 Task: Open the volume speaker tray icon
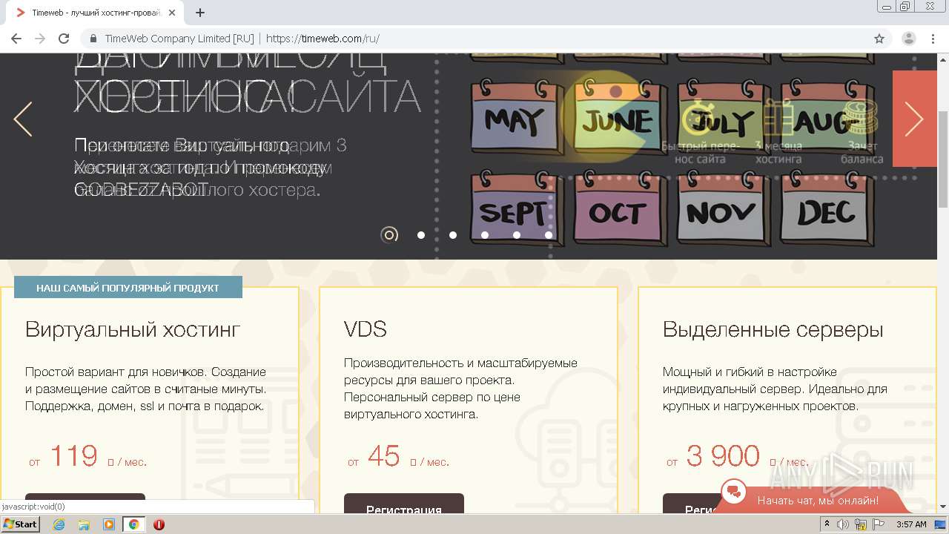[x=843, y=524]
